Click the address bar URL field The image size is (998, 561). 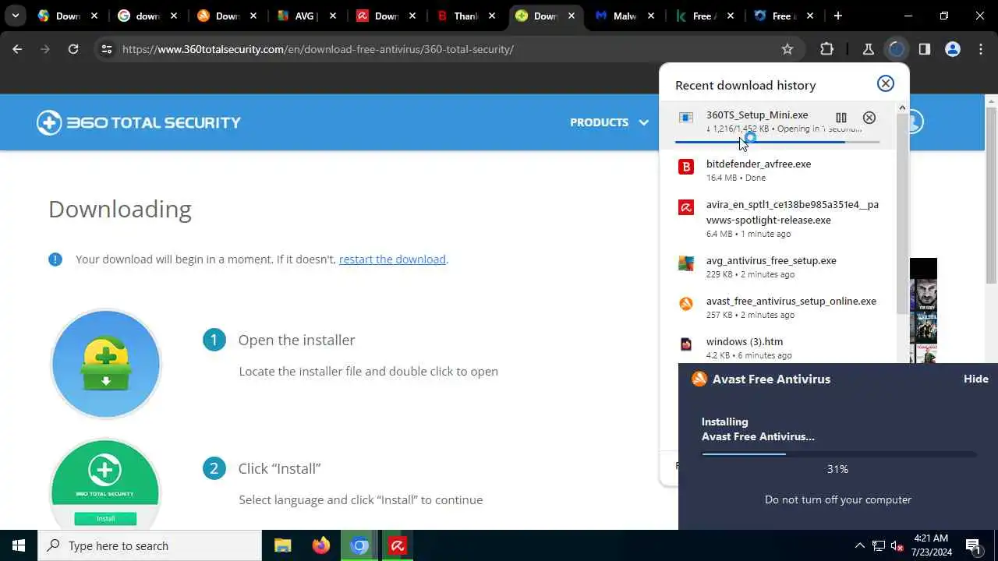click(444, 49)
